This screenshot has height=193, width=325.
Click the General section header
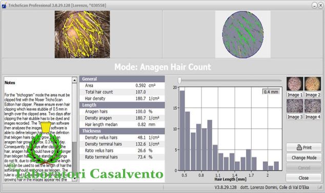point(122,79)
